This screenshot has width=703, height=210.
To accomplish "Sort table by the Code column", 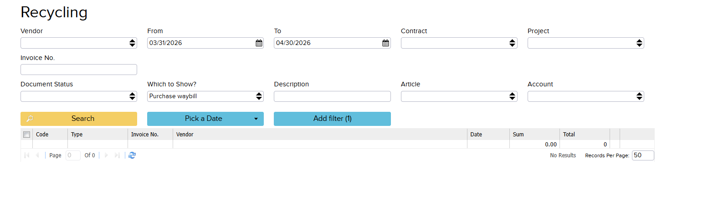I will 42,135.
